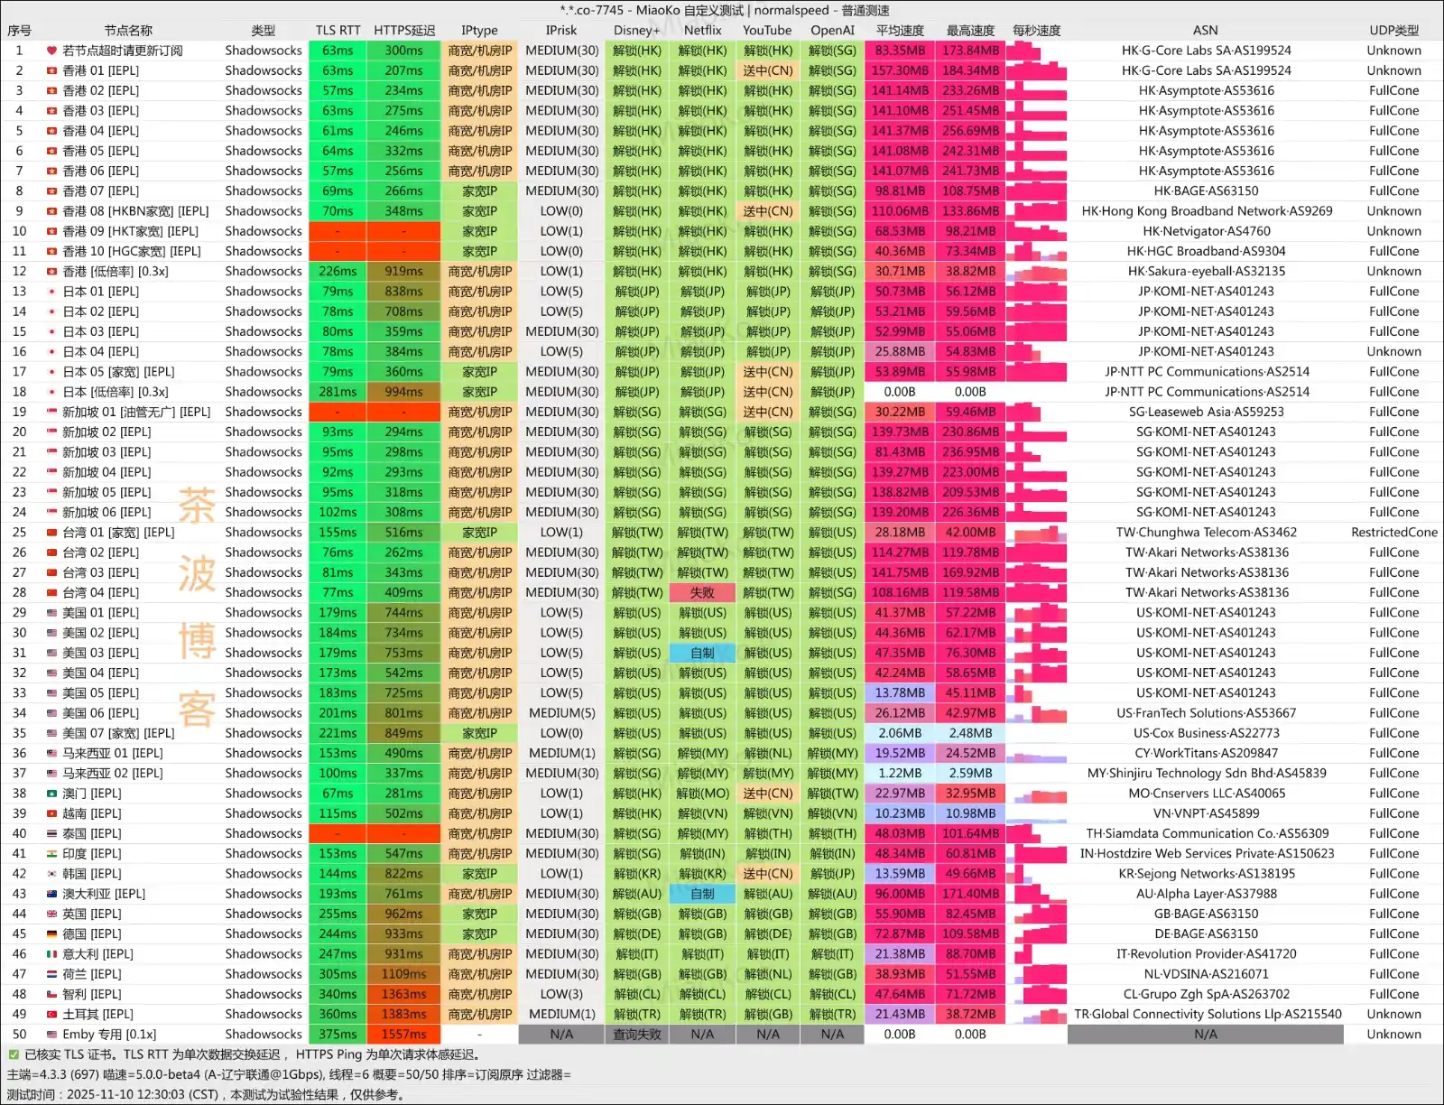Viewport: 1444px width, 1105px height.
Task: Click the red 失败 Netflix cell for 台湾 04
Action: 702,593
